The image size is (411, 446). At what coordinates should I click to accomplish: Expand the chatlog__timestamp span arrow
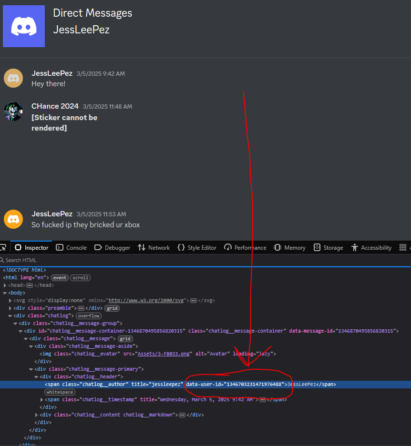[42, 400]
